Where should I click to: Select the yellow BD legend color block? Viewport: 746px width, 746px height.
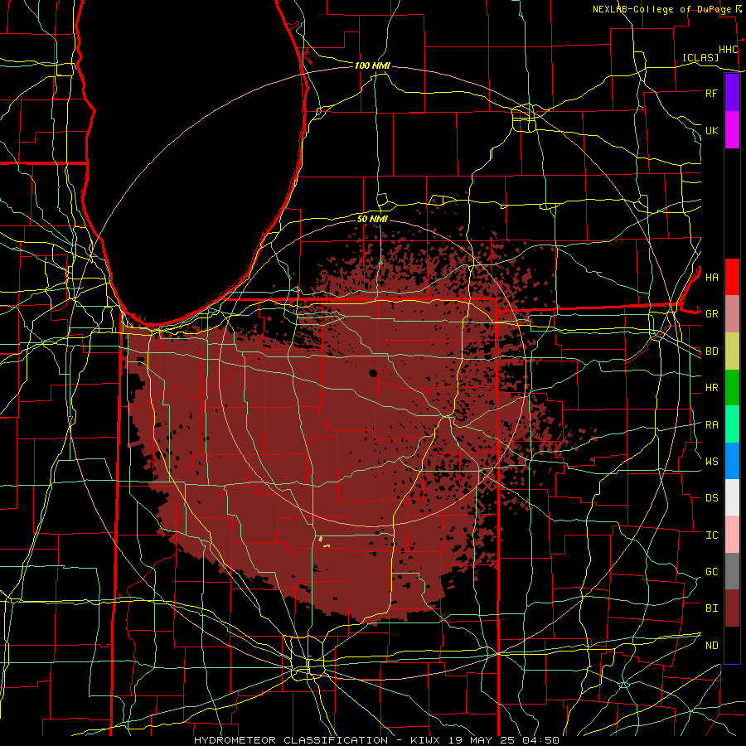732,351
